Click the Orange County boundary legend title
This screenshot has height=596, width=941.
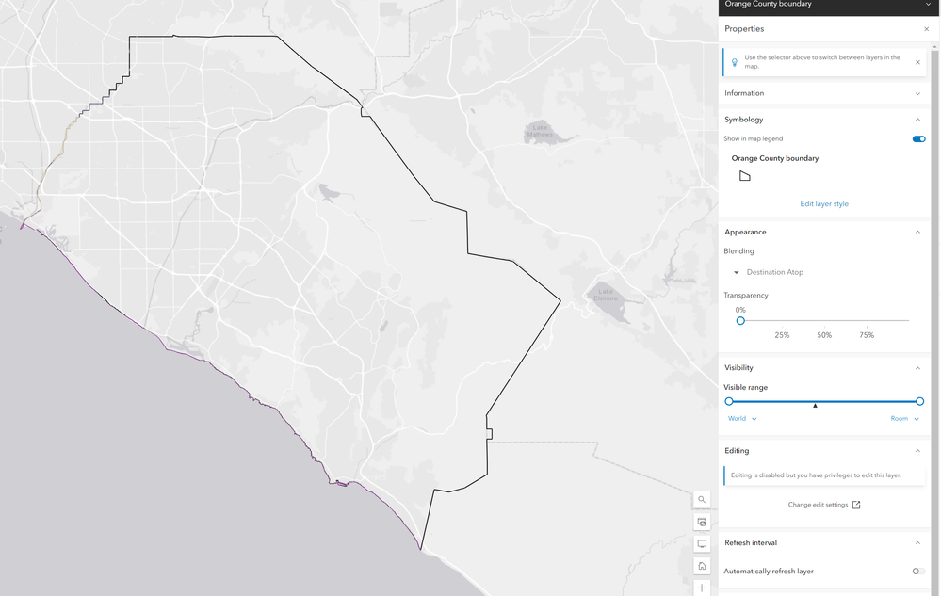775,158
